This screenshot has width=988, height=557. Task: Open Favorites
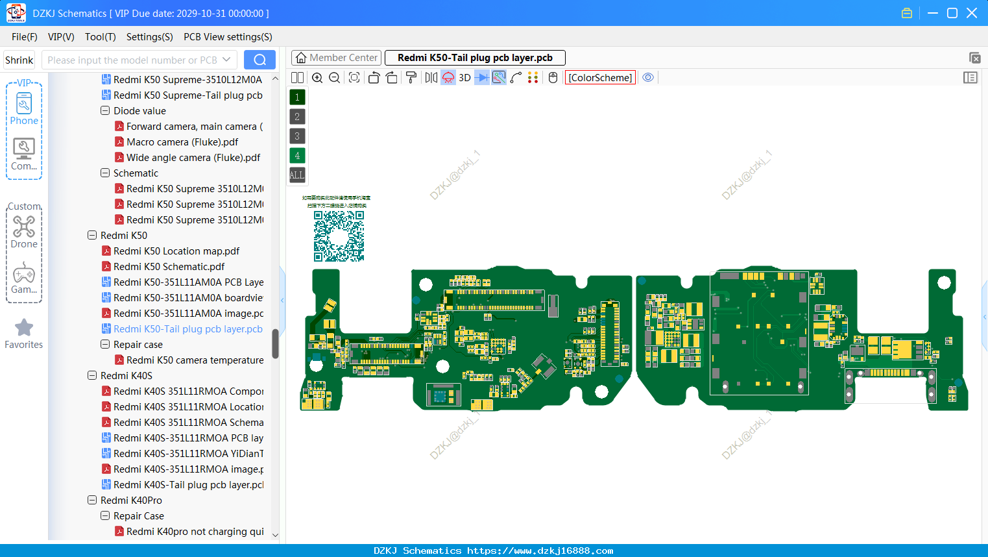pos(24,334)
